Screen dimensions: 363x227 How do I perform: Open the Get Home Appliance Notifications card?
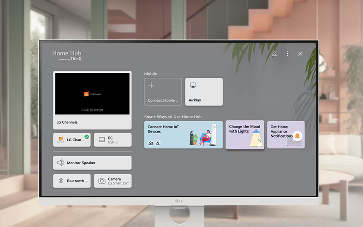(286, 135)
